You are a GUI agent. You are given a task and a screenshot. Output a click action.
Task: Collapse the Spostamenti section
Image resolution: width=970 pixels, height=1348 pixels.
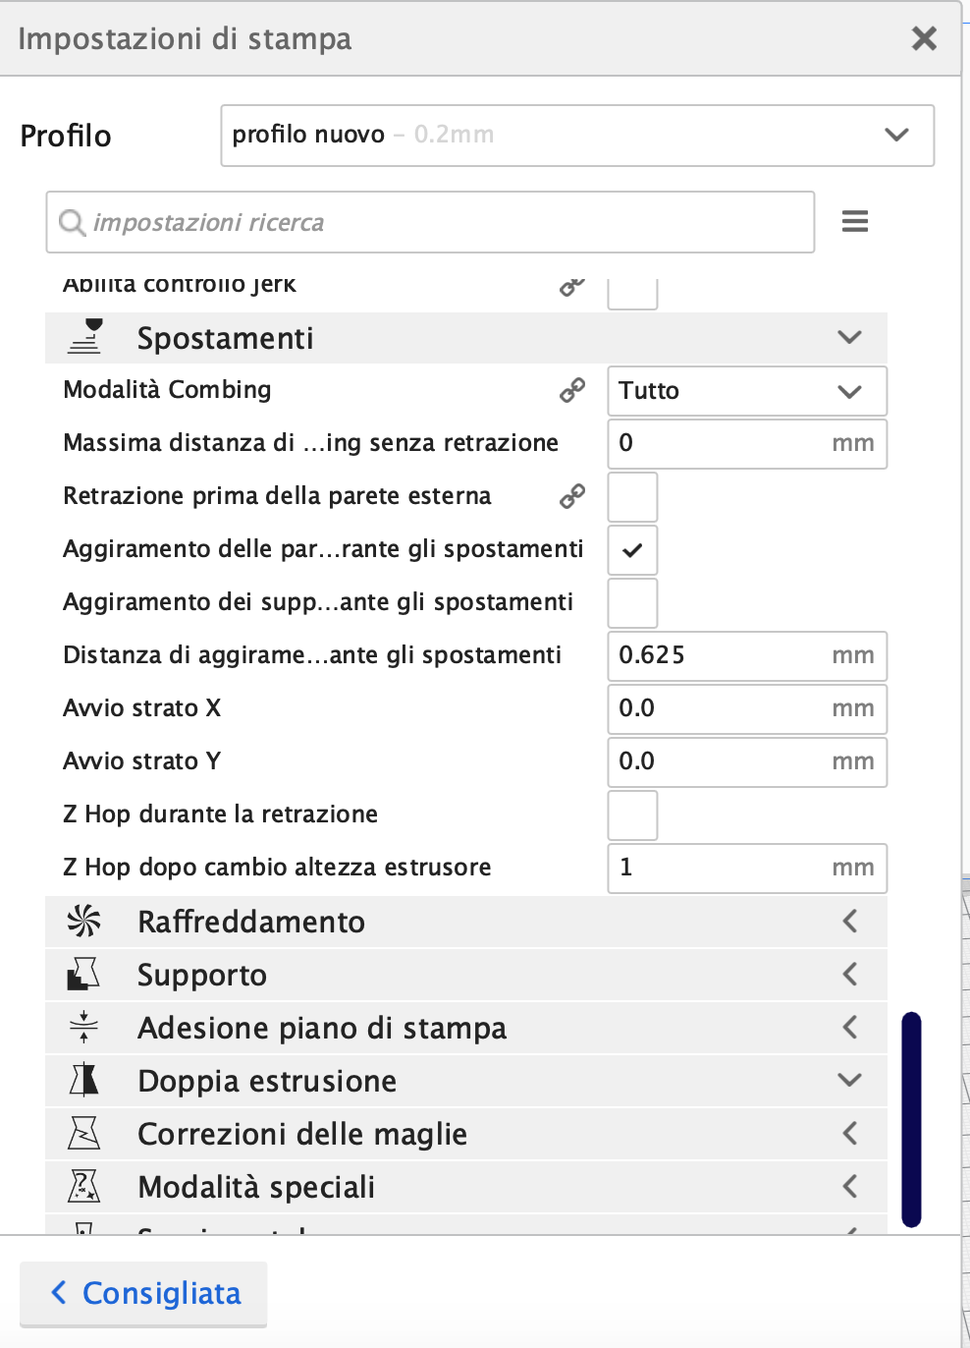point(849,338)
